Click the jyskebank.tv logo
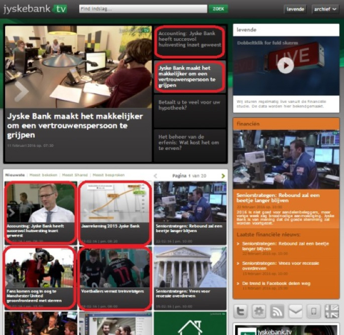Image resolution: width=344 pixels, height=335 pixels. pyautogui.click(x=35, y=9)
